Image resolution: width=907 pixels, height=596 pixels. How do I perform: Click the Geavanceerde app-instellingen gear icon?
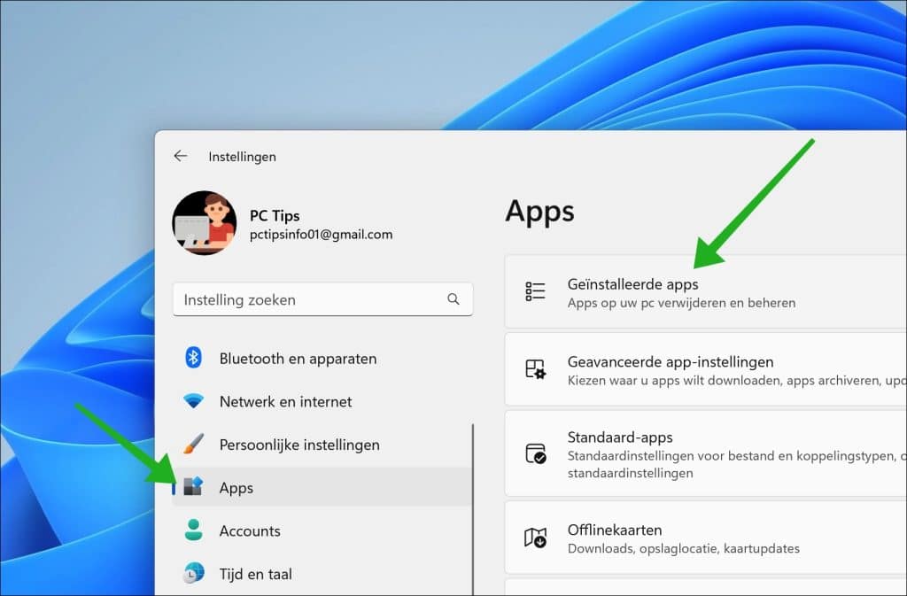point(535,369)
